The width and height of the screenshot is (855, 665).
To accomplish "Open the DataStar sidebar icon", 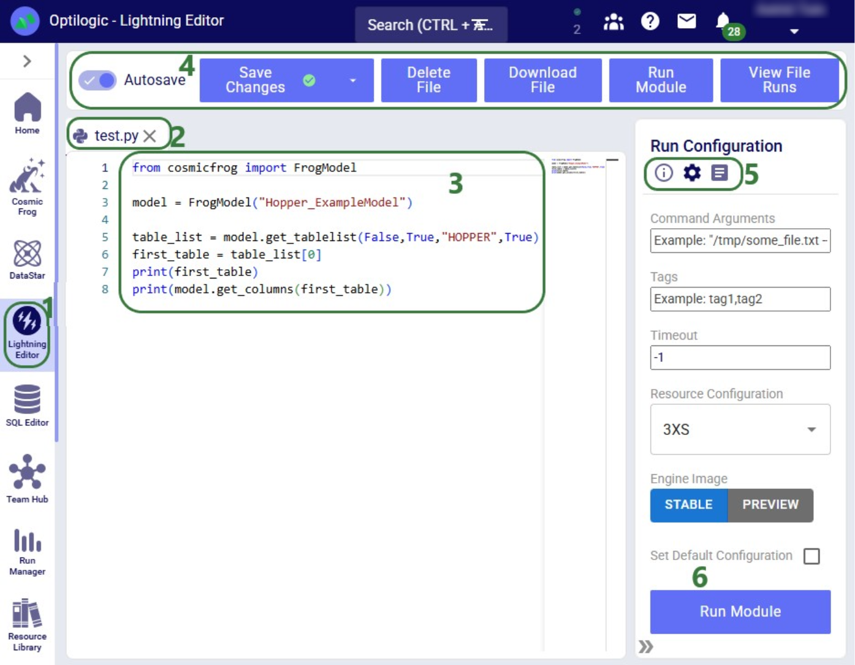I will coord(27,260).
